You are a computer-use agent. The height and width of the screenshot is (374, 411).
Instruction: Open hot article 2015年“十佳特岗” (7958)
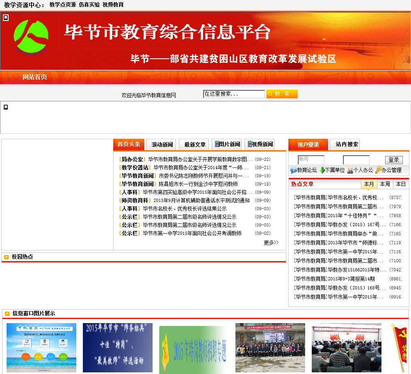(339, 216)
